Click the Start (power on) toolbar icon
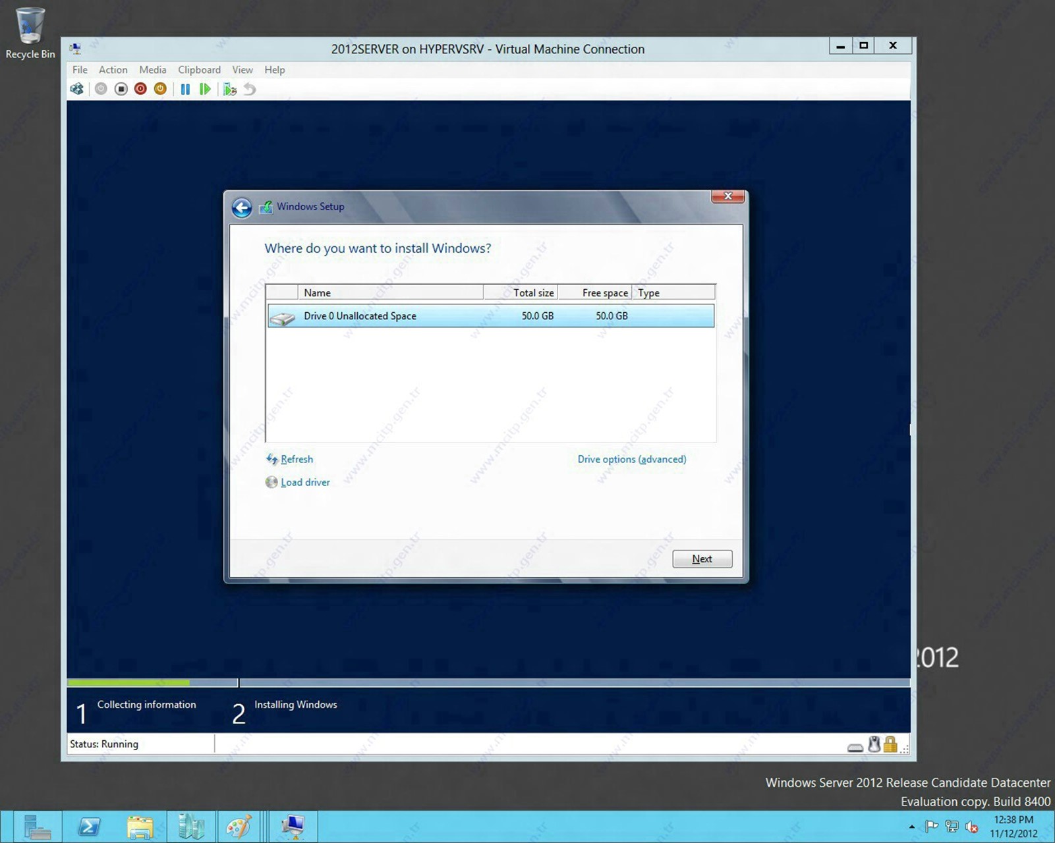1055x843 pixels. [101, 89]
